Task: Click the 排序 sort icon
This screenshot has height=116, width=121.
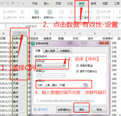Action: coord(23,12)
